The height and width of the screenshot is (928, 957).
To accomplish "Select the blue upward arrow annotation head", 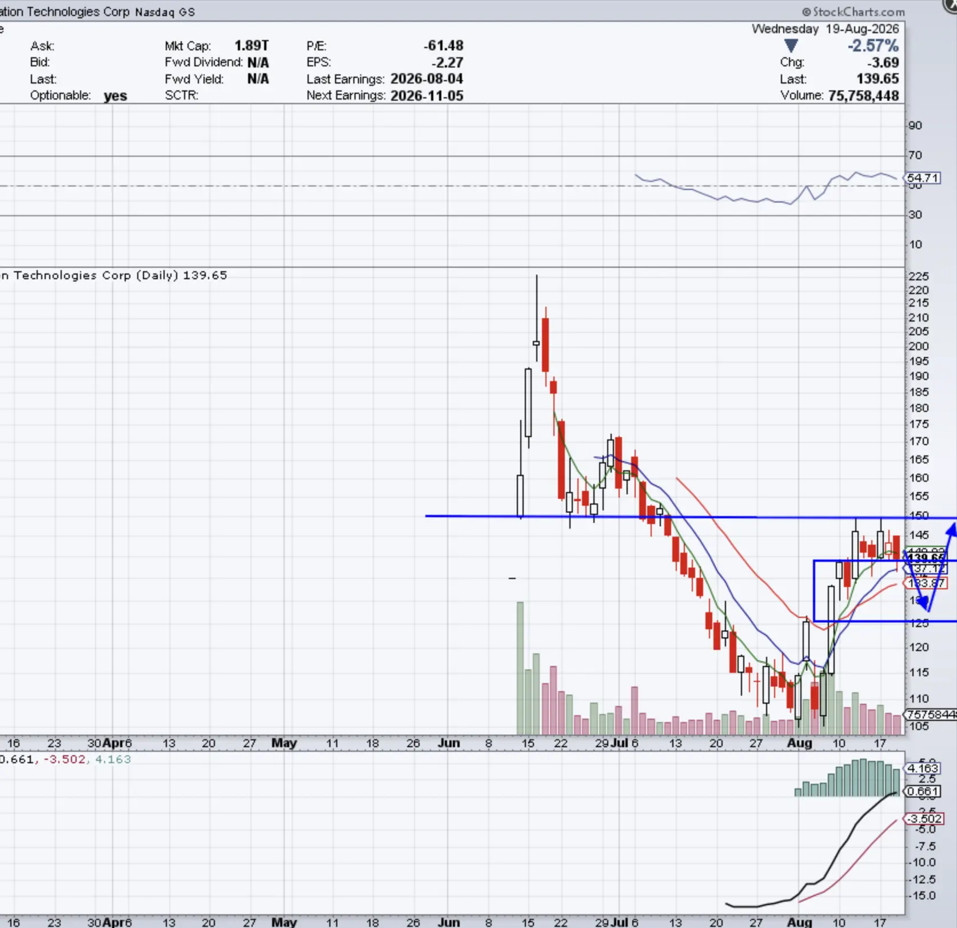I will [x=951, y=529].
